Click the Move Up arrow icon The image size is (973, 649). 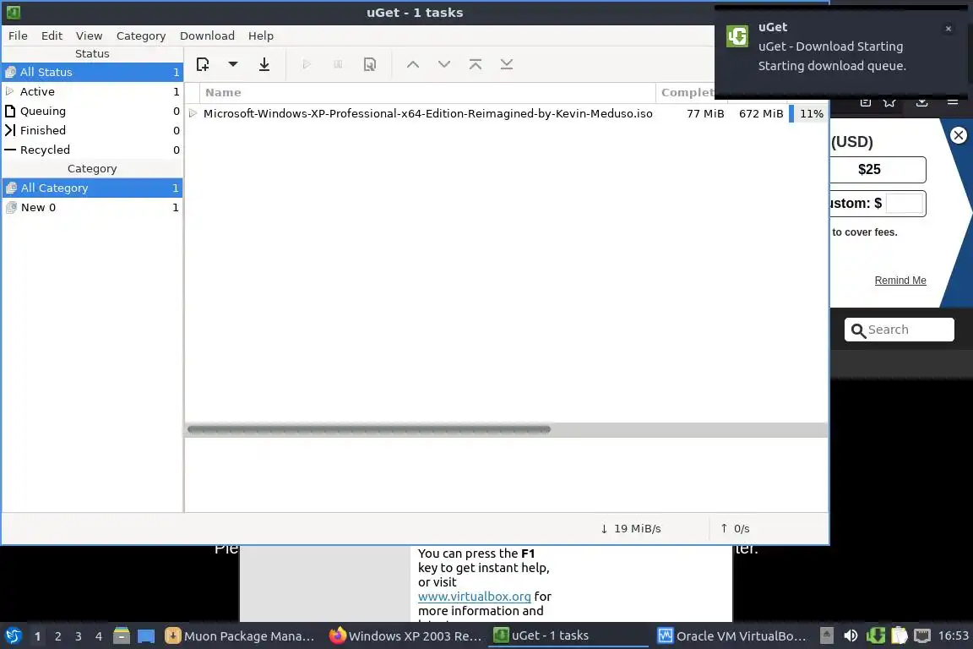tap(413, 64)
